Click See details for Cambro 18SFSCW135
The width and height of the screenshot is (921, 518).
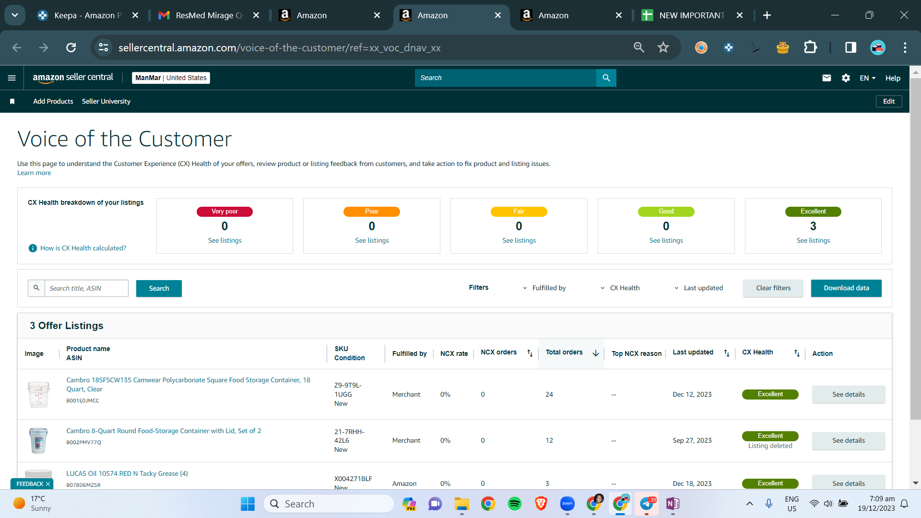coord(848,394)
